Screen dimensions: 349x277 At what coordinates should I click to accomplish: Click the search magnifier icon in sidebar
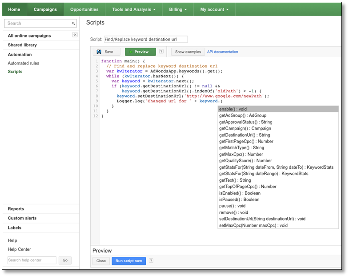(74, 24)
